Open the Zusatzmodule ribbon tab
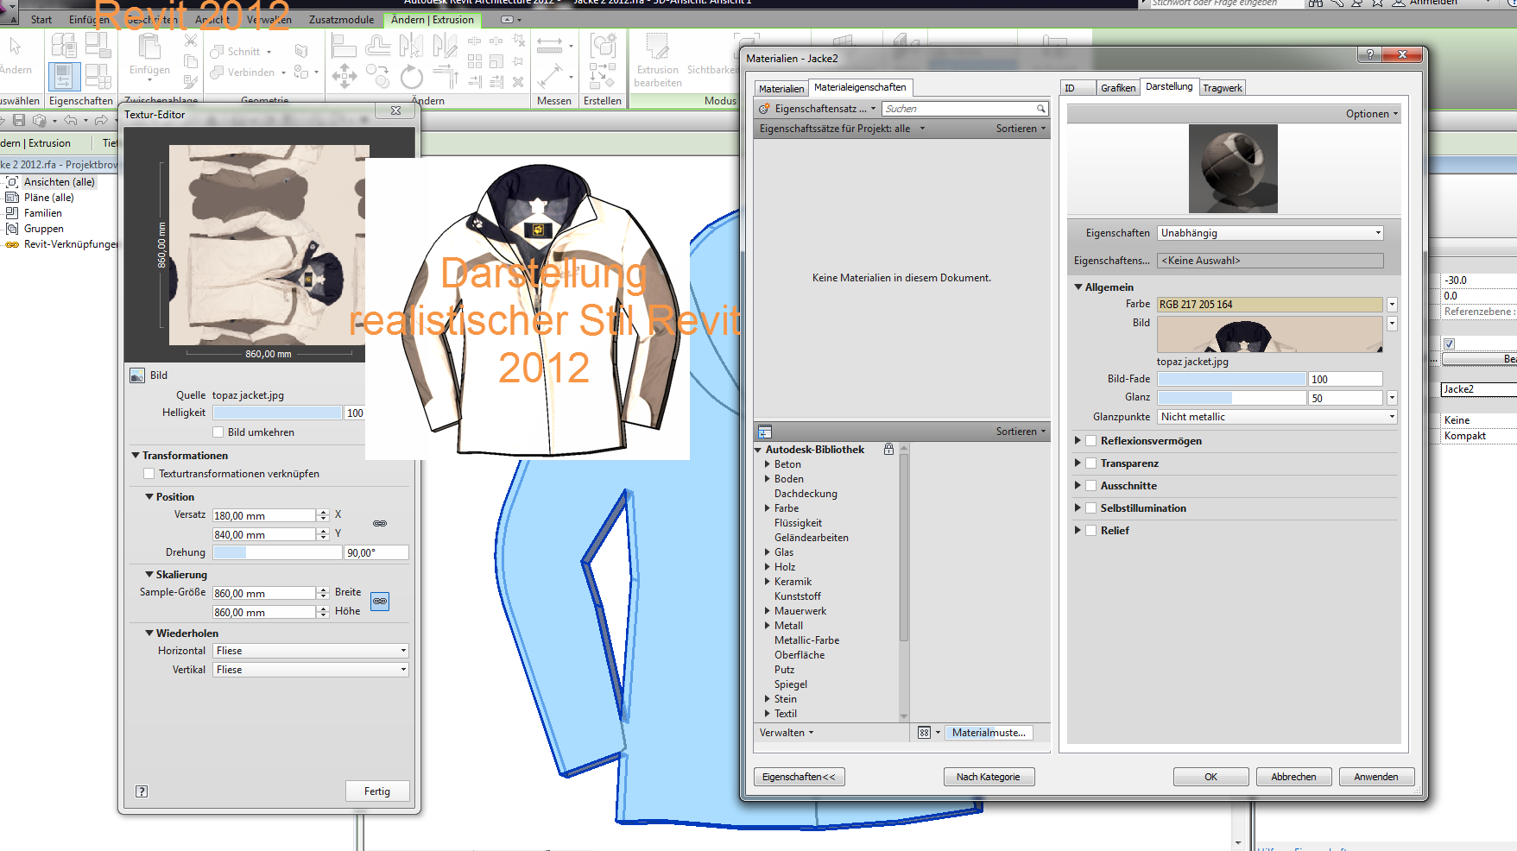Screen dimensions: 1517x851 click(x=341, y=20)
